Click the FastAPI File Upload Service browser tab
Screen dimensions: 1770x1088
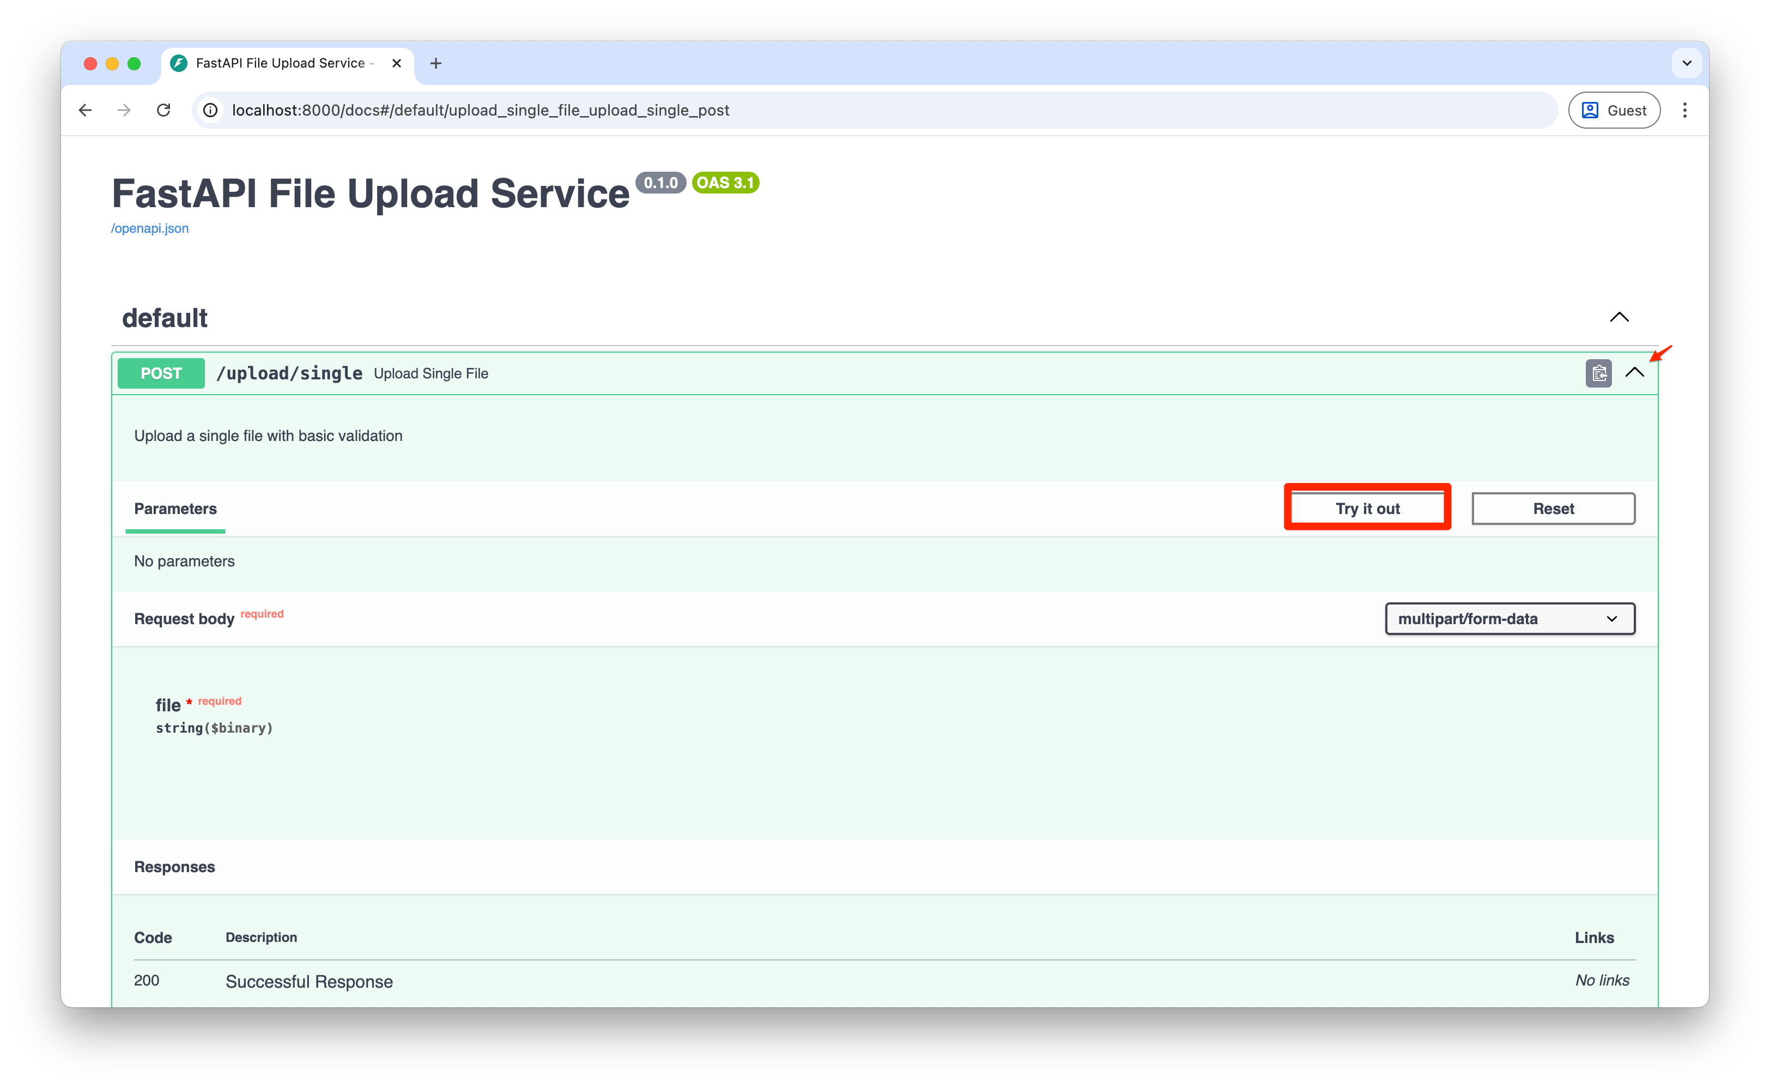coord(288,63)
